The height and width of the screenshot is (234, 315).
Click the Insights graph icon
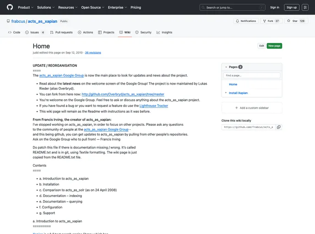click(158, 32)
